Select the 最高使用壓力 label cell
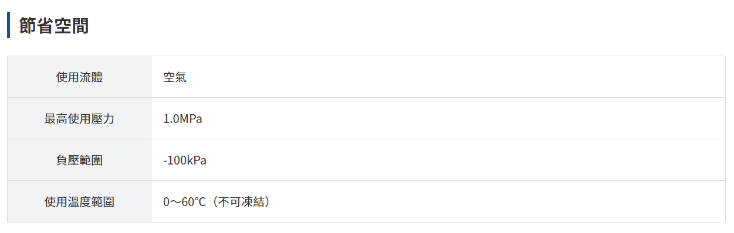The image size is (734, 233). click(x=79, y=118)
